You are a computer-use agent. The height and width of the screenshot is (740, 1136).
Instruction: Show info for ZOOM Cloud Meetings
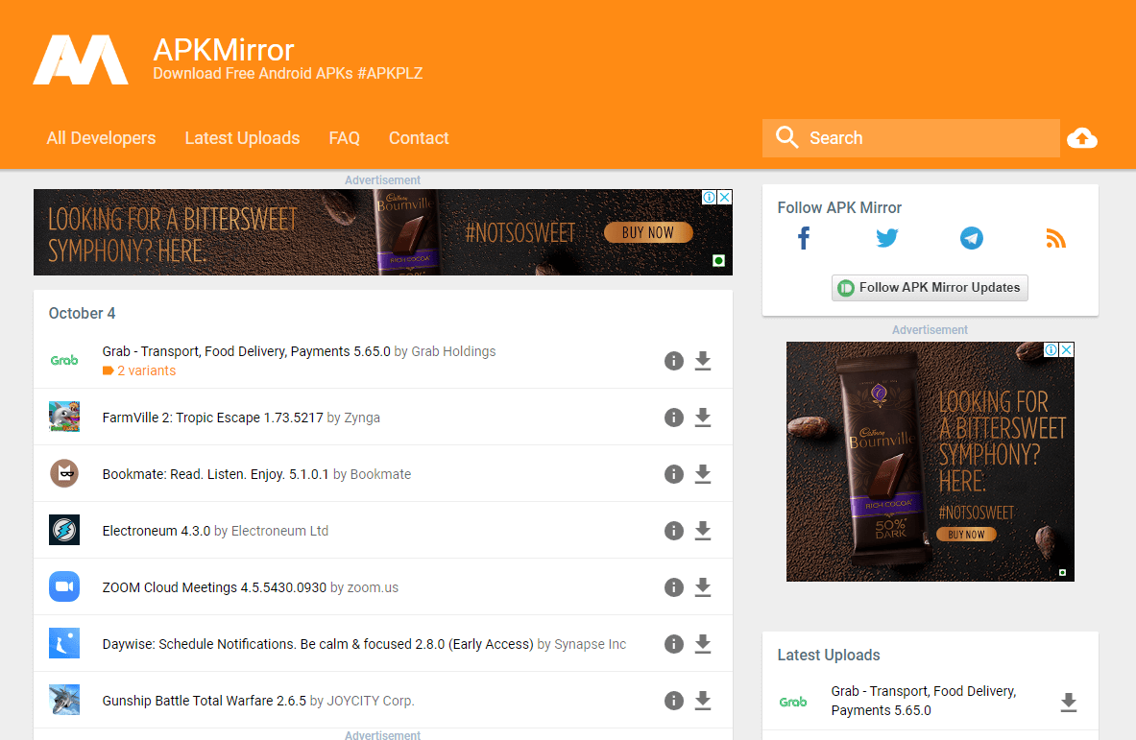674,587
